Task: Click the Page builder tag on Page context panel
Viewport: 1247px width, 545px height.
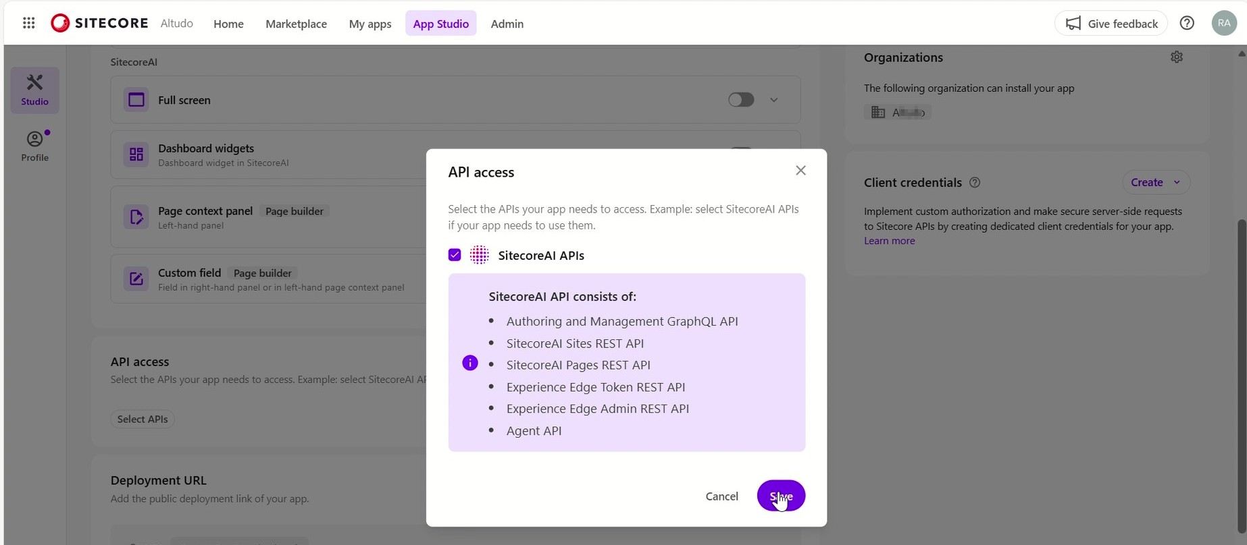Action: [294, 211]
